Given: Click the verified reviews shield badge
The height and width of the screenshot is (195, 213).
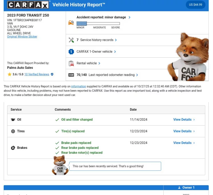Looking at the screenshot, I should pyautogui.click(x=52, y=74).
